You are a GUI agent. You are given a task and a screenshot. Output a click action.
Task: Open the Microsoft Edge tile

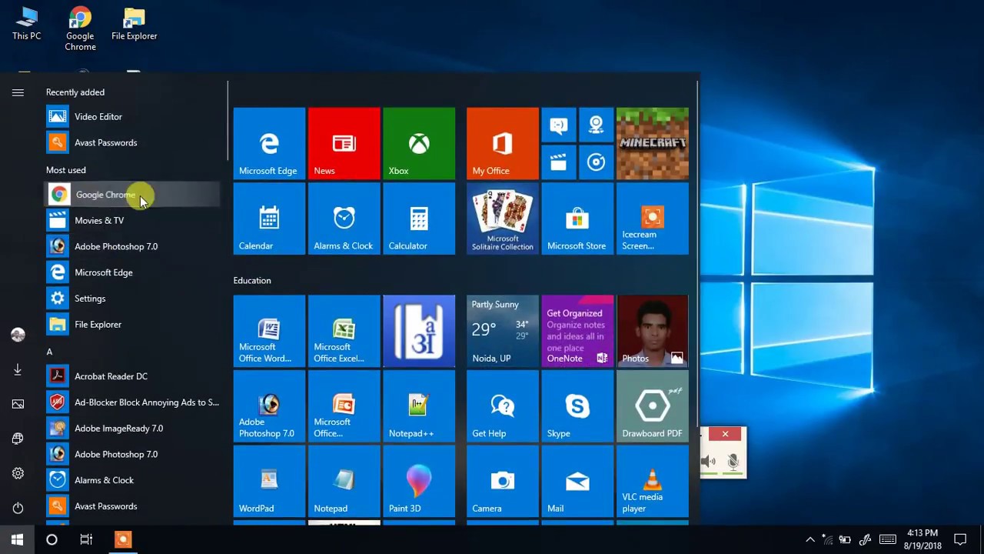point(269,144)
